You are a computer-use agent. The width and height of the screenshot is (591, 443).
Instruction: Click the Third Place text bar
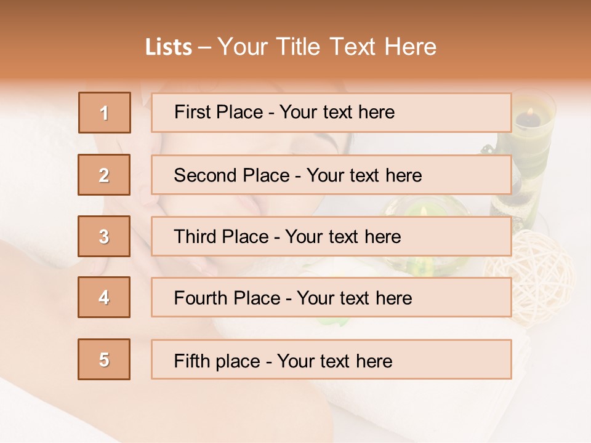[x=331, y=236]
